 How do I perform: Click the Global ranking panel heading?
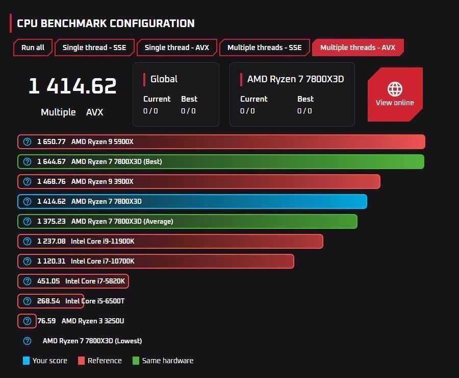[x=164, y=79]
